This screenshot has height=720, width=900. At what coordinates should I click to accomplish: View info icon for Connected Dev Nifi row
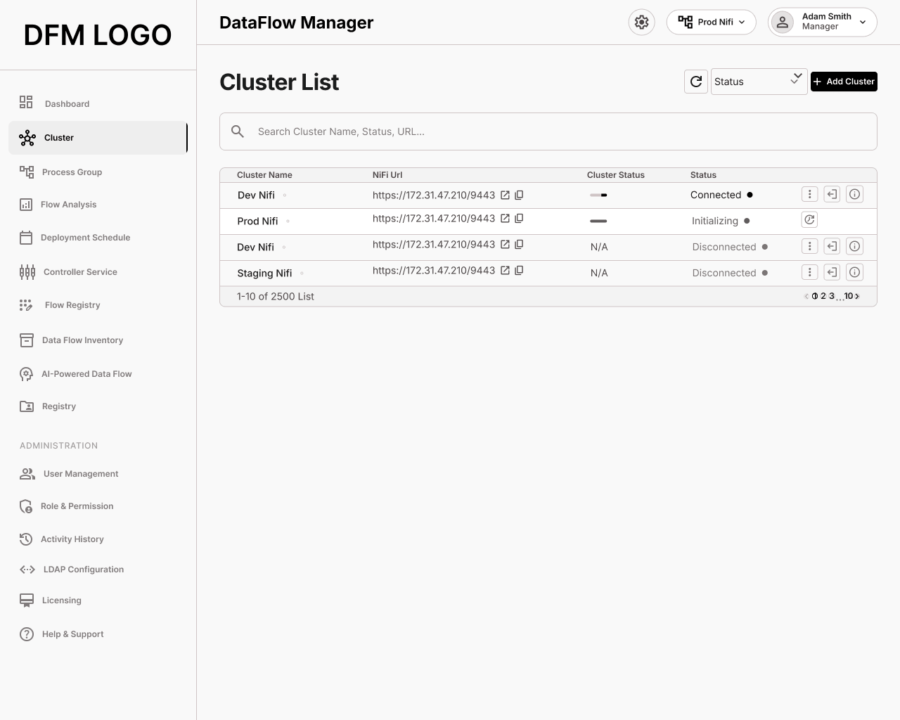tap(854, 195)
